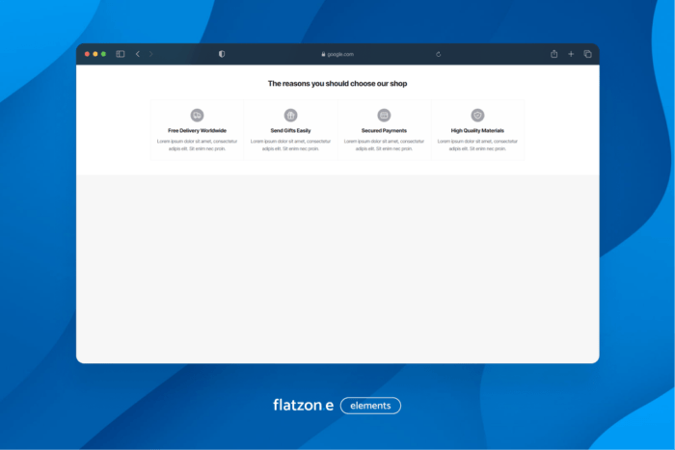Viewport: 675px width, 450px height.
Task: Click the delivery truck icon
Action: (197, 115)
